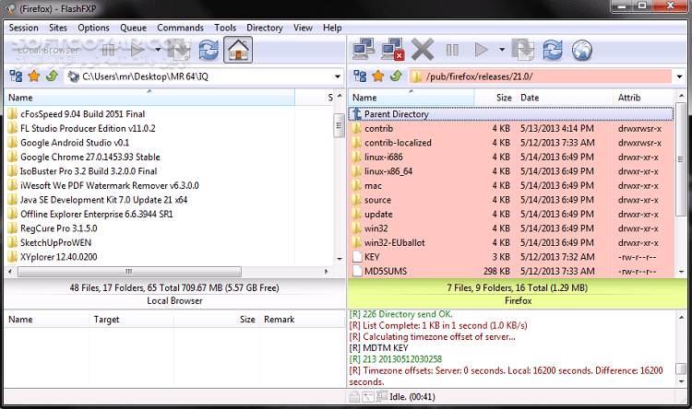Select the remote linux-x86_64 folder
Screen dimensions: 692x409
(511, 171)
